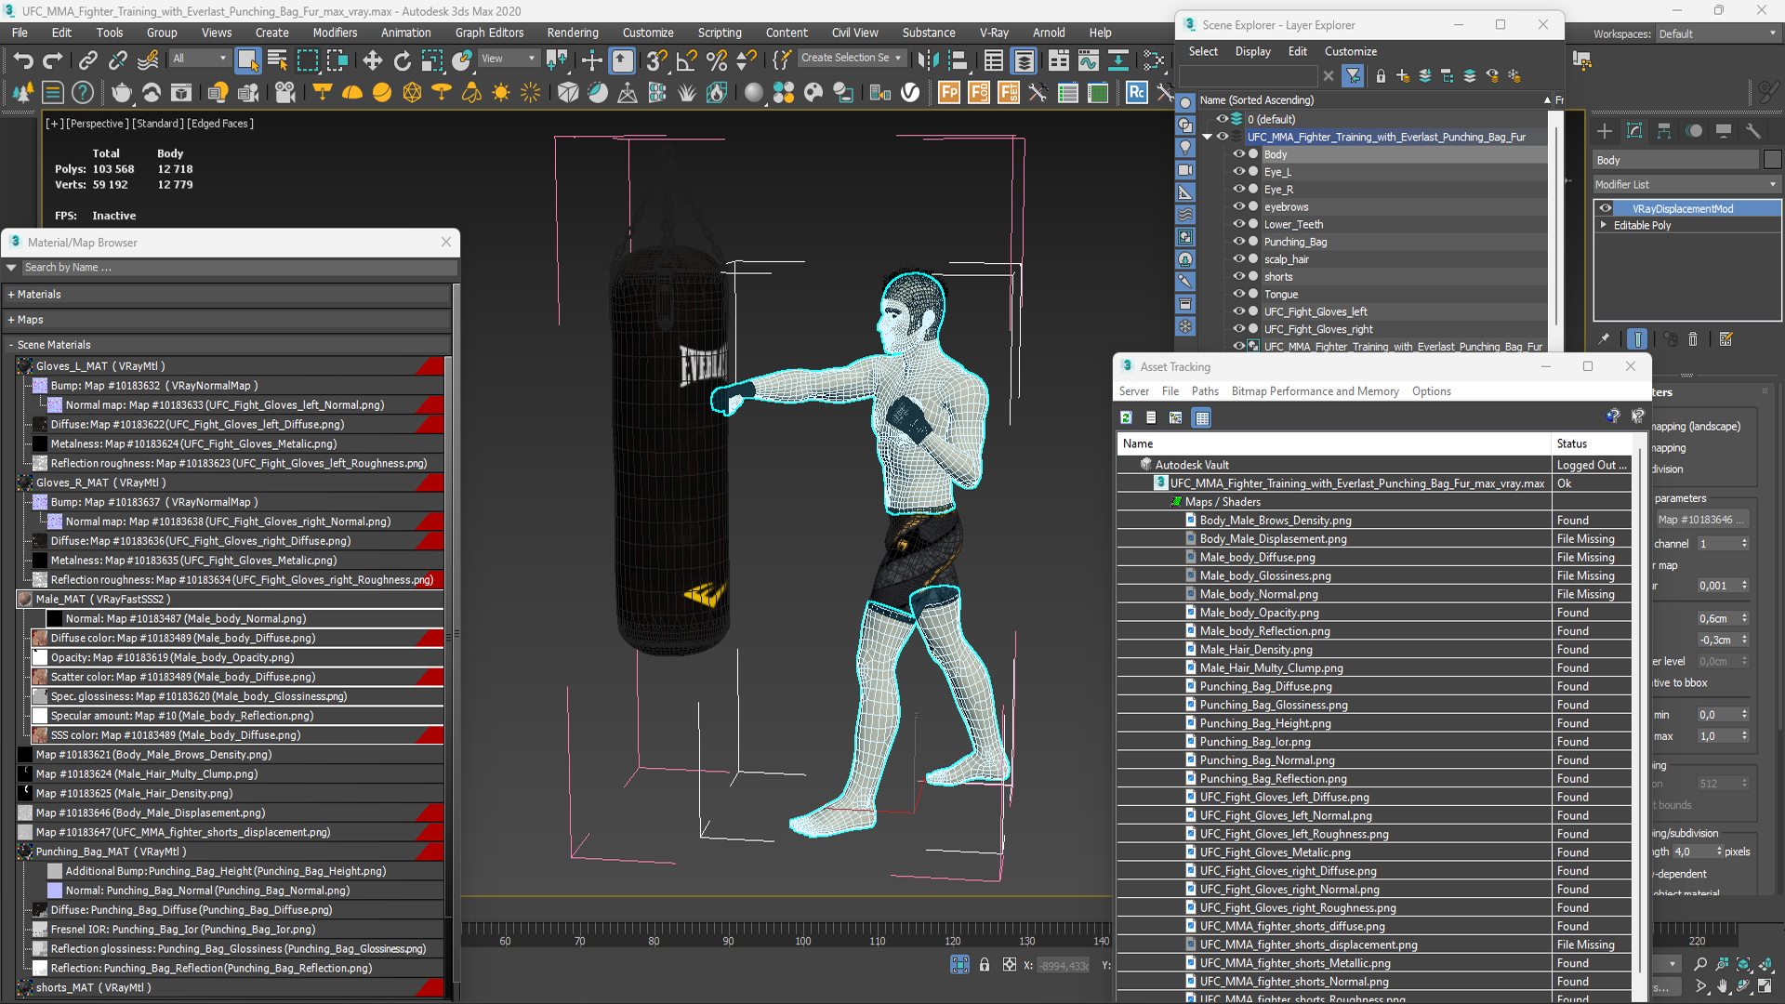The height and width of the screenshot is (1004, 1785).
Task: Open the Modifier List dropdown
Action: click(x=1686, y=184)
